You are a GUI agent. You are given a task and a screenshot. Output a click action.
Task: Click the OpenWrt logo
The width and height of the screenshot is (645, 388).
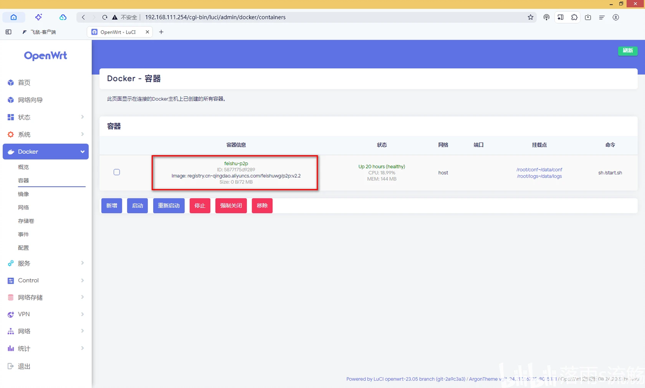45,56
